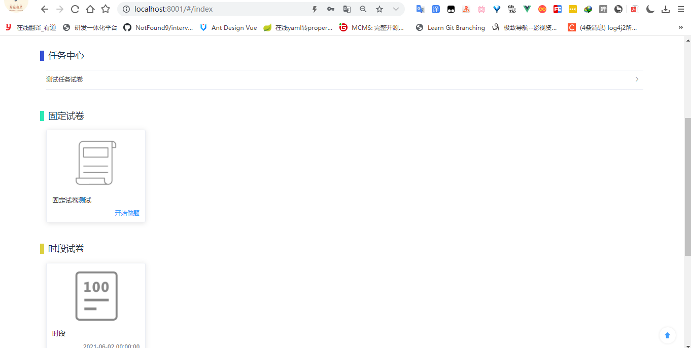Open the browser hamburger menu
The image size is (691, 348).
(681, 9)
